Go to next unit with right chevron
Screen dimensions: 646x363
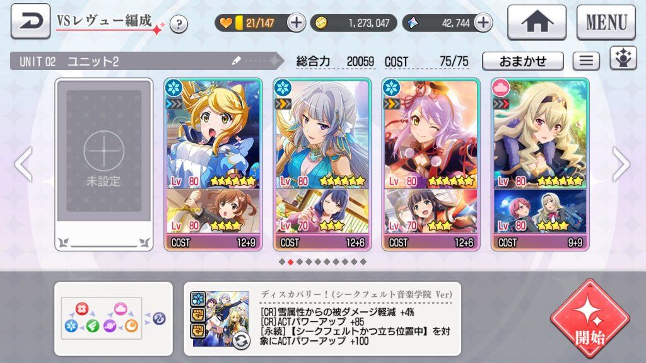coord(621,164)
